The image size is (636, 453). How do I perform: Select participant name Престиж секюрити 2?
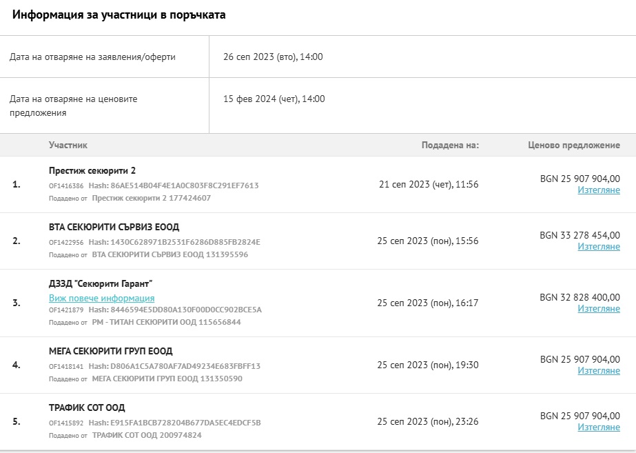92,171
